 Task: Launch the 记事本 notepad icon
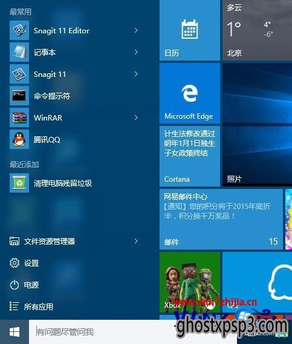coord(19,52)
